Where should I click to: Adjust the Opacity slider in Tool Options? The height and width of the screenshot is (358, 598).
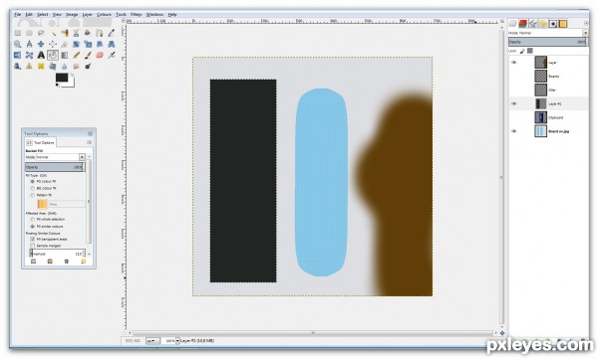tap(54, 167)
